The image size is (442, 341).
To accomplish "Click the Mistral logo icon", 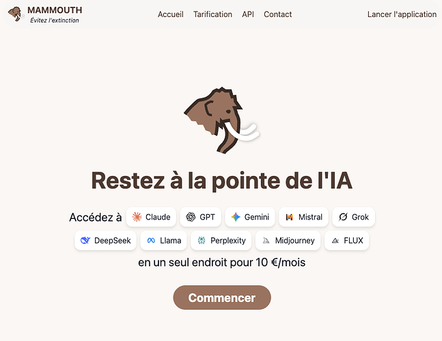I will [x=290, y=217].
